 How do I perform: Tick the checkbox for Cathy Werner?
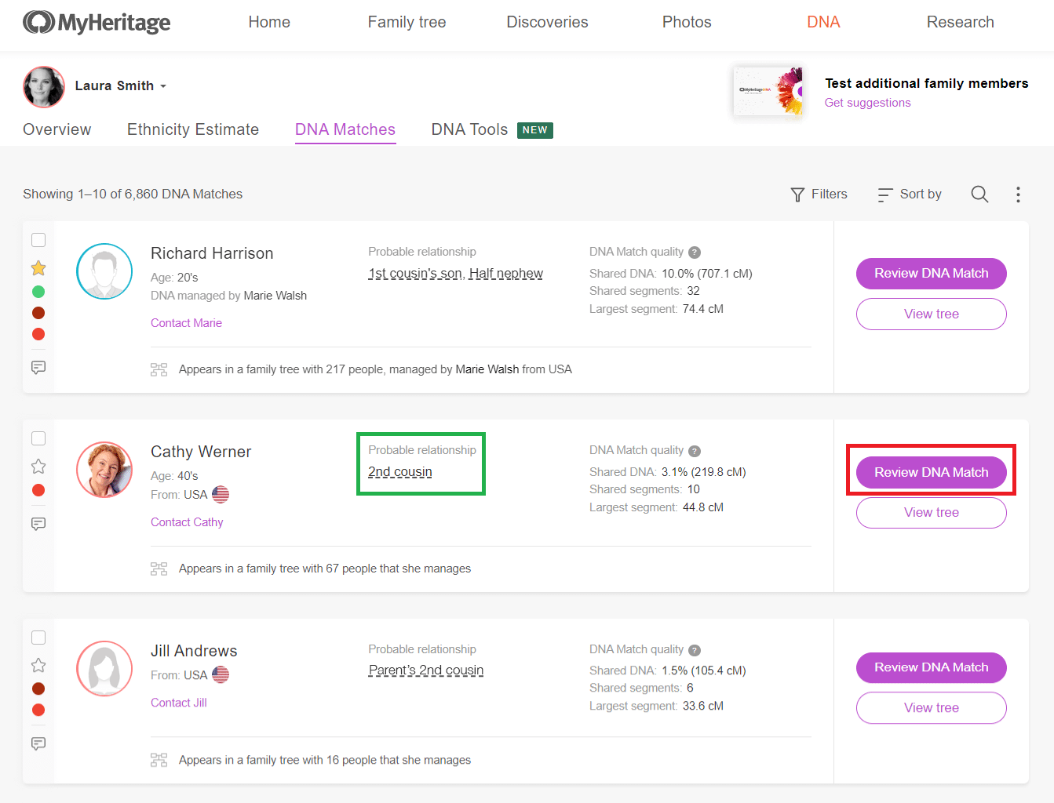point(38,438)
